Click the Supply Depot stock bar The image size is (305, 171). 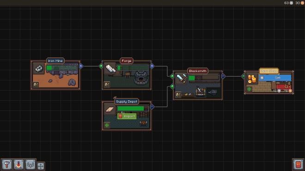(133, 108)
